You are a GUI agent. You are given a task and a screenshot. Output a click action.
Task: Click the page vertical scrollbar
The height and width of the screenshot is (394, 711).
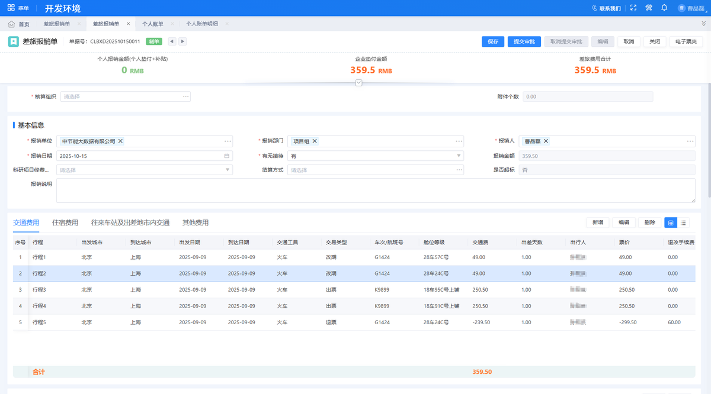pyautogui.click(x=709, y=141)
